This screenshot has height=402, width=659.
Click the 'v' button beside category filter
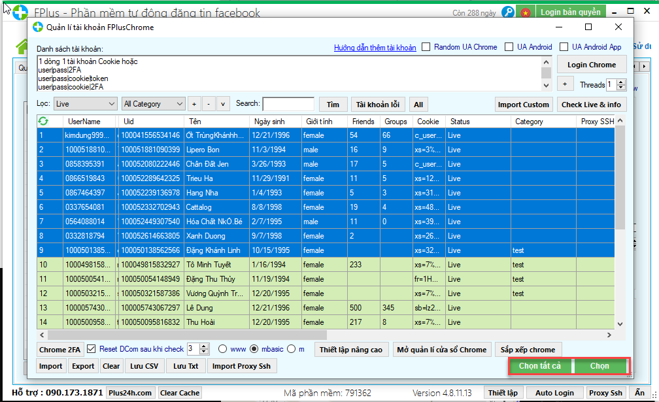(x=223, y=104)
